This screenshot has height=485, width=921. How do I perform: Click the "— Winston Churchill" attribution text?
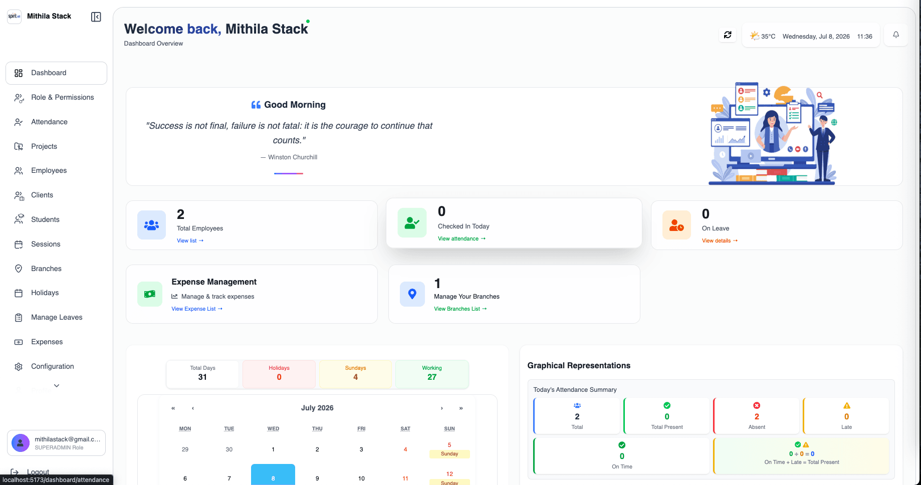289,157
